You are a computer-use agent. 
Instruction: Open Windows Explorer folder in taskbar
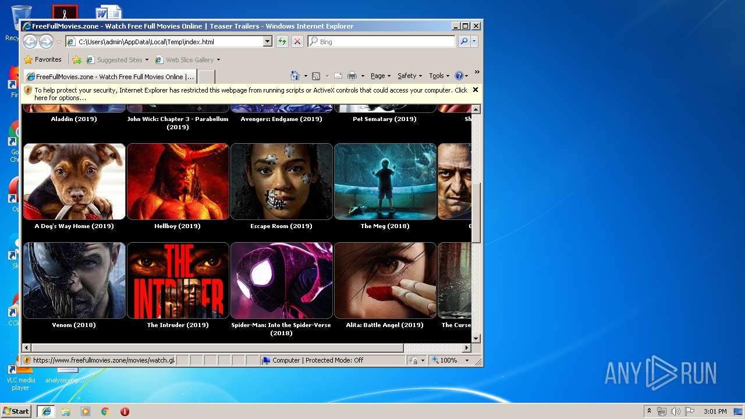coord(66,411)
